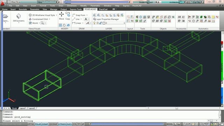Open the World UCS dropdown

coord(39,23)
